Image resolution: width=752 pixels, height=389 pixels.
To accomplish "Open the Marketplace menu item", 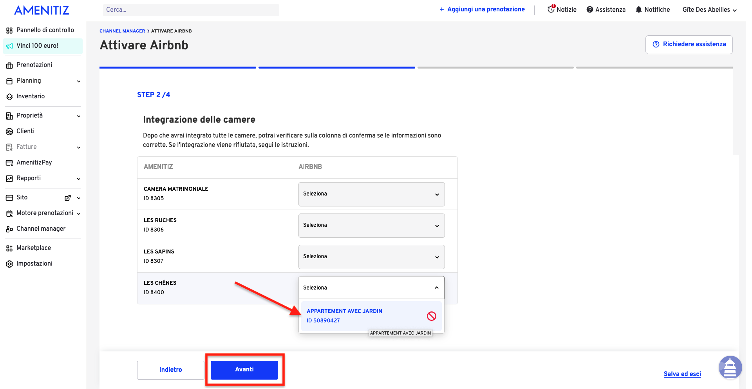I will click(43, 248).
